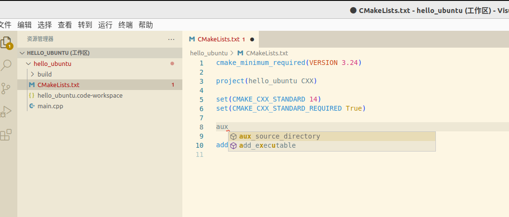Click the unsaved dot on CMakeLists.txt tab
This screenshot has width=509, height=217.
tap(252, 39)
